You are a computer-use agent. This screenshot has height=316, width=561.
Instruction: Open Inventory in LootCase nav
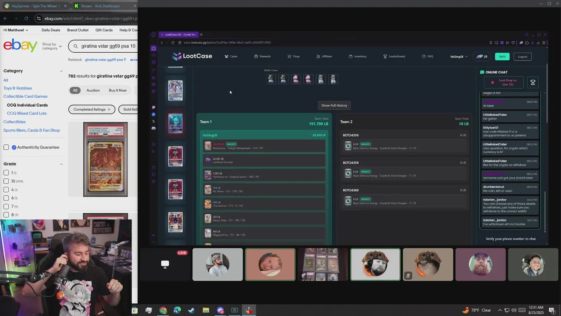pyautogui.click(x=358, y=56)
